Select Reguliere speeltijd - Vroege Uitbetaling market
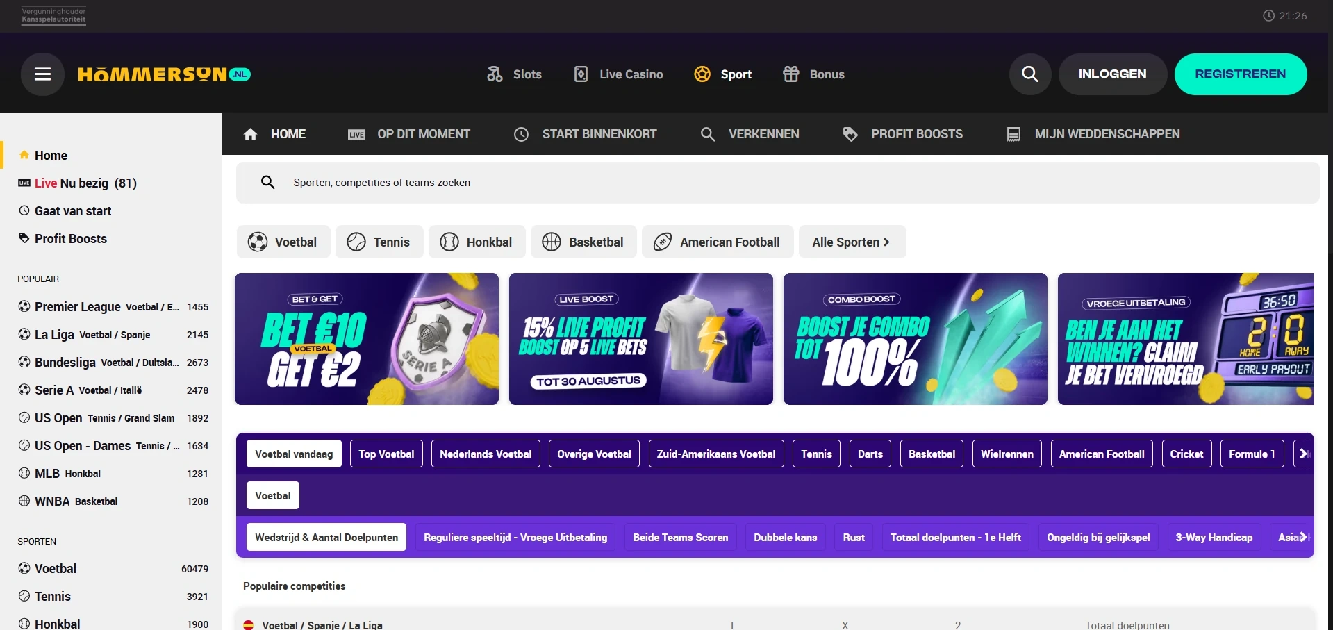Screen dimensions: 1333x630 point(515,537)
